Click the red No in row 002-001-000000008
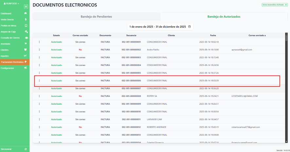Screen dimensions: 290x152 pyautogui.click(x=80, y=96)
